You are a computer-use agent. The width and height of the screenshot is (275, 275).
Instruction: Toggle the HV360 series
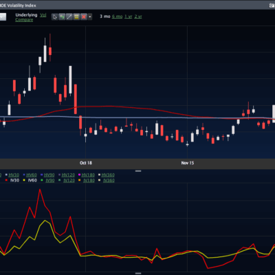point(108,175)
